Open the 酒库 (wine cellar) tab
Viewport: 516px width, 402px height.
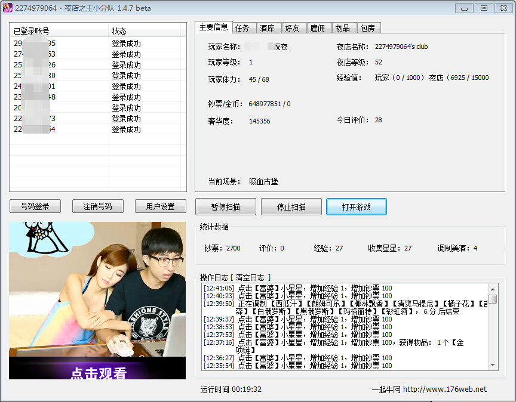(x=269, y=27)
